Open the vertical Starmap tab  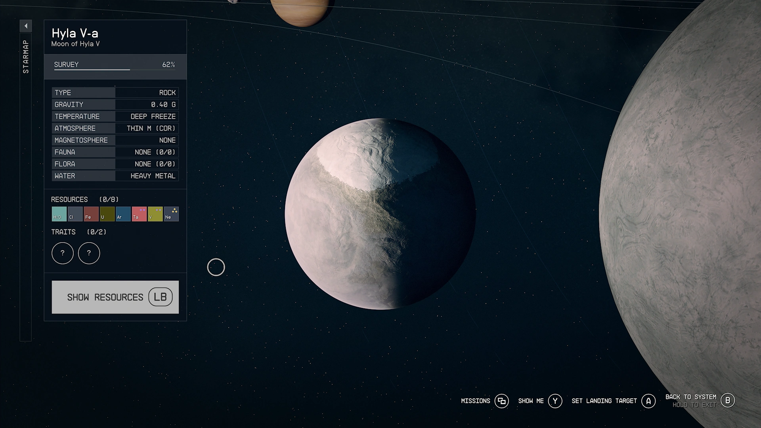tap(26, 57)
